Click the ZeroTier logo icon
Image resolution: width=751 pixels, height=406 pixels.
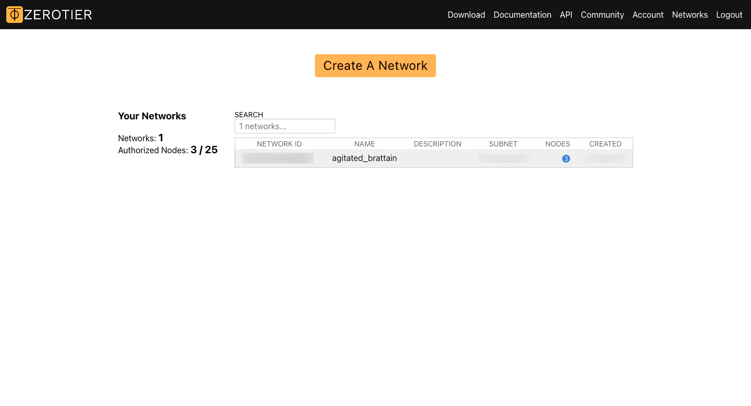pyautogui.click(x=15, y=15)
